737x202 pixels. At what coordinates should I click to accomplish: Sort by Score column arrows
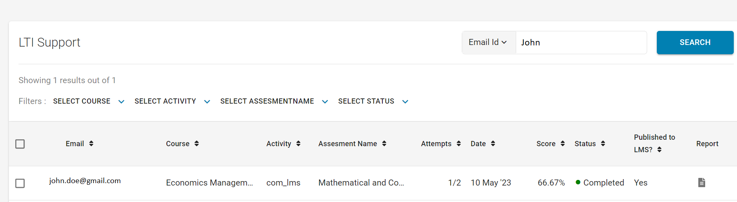click(x=563, y=143)
